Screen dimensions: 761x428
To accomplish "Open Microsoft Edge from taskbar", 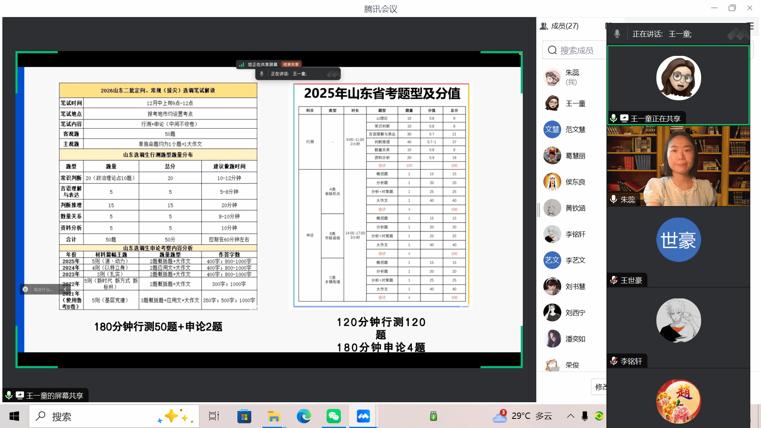I will [304, 416].
